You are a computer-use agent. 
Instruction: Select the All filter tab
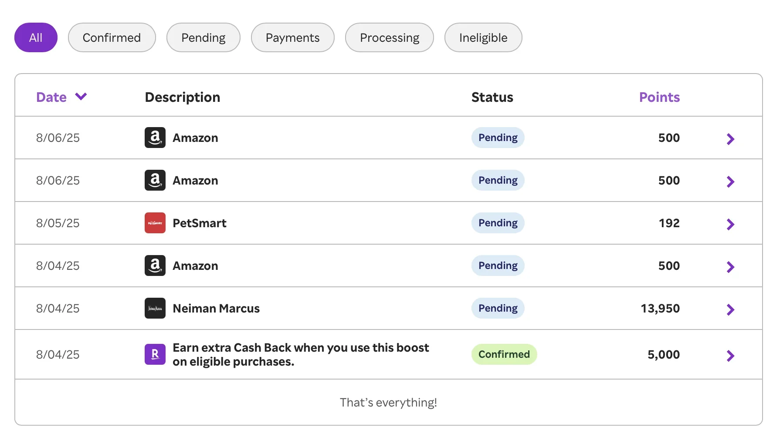pyautogui.click(x=36, y=37)
